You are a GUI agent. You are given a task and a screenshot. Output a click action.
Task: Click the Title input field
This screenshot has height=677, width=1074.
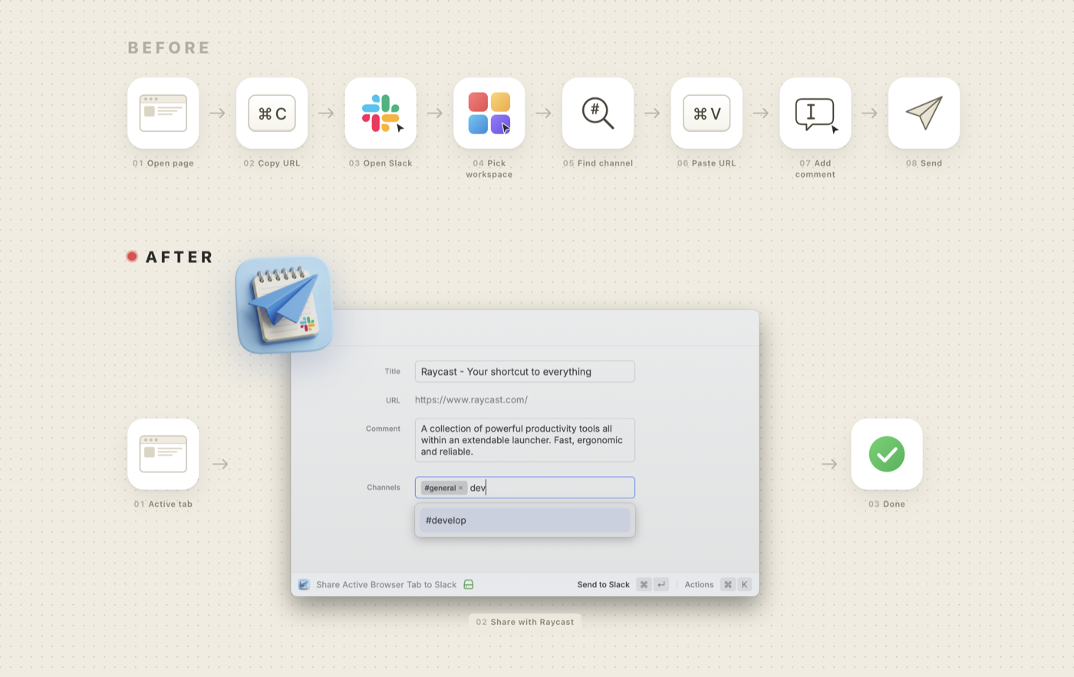[525, 371]
